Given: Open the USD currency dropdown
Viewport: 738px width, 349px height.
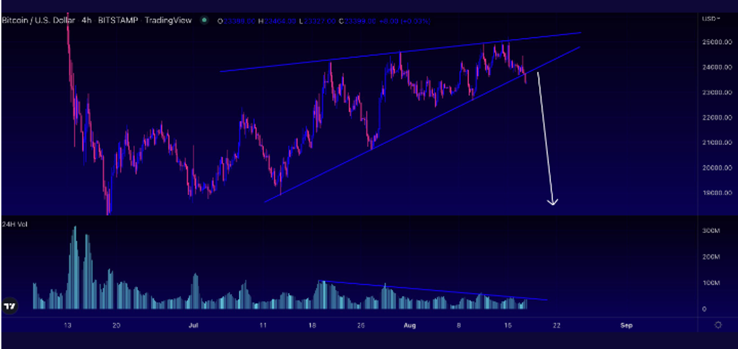Looking at the screenshot, I should click(710, 19).
